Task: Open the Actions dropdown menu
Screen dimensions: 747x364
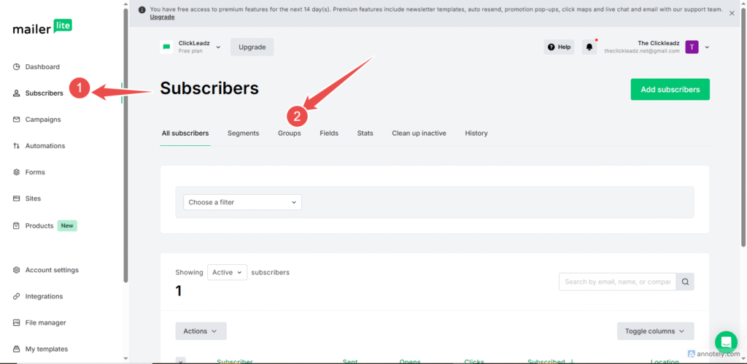Action: (x=201, y=331)
